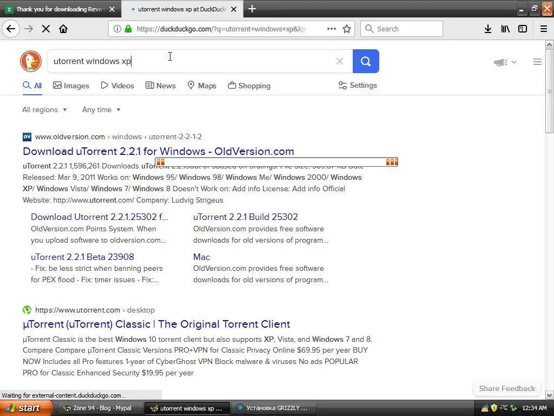Click the DuckDuckGo duck logo
This screenshot has height=416, width=554.
click(31, 61)
